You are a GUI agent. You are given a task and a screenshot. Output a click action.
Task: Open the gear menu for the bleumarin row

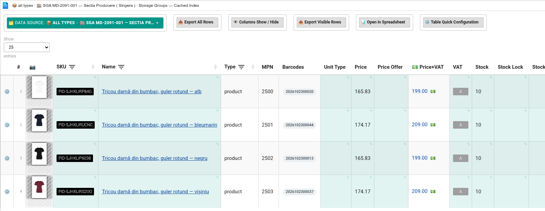(7, 125)
